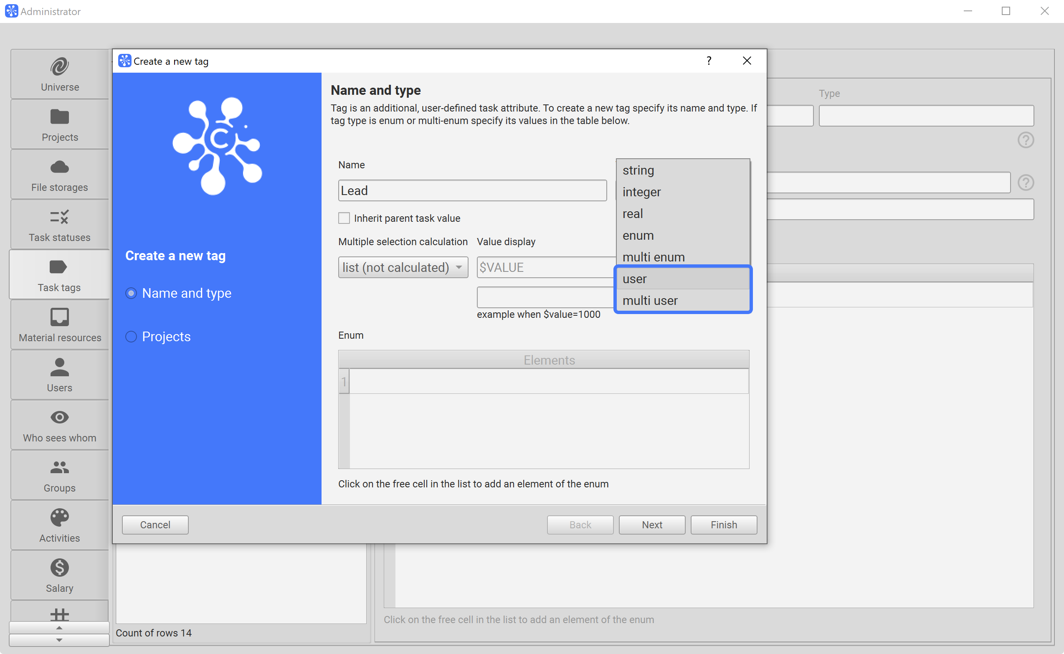Click the 'Name and type' heading
This screenshot has width=1064, height=654.
pos(375,90)
